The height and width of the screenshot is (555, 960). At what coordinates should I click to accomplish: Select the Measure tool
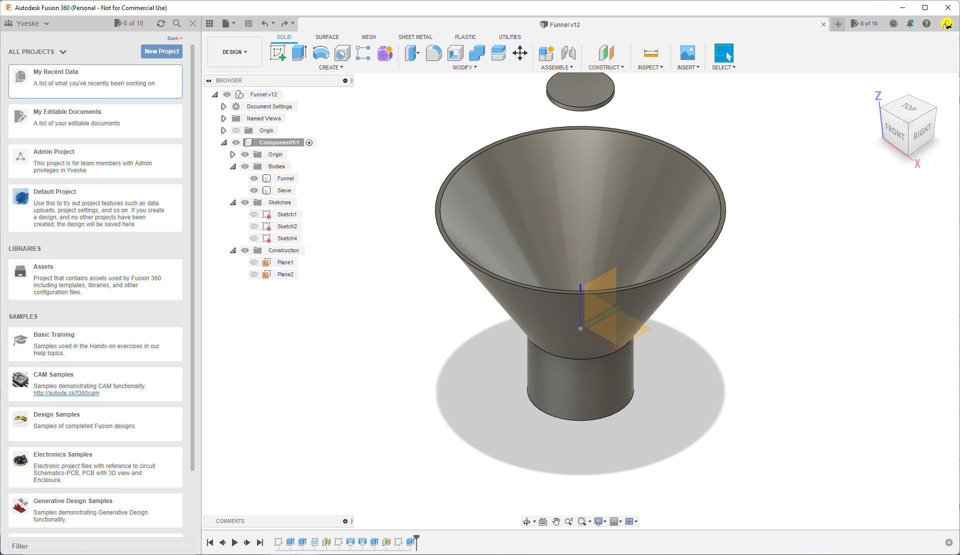coord(650,53)
